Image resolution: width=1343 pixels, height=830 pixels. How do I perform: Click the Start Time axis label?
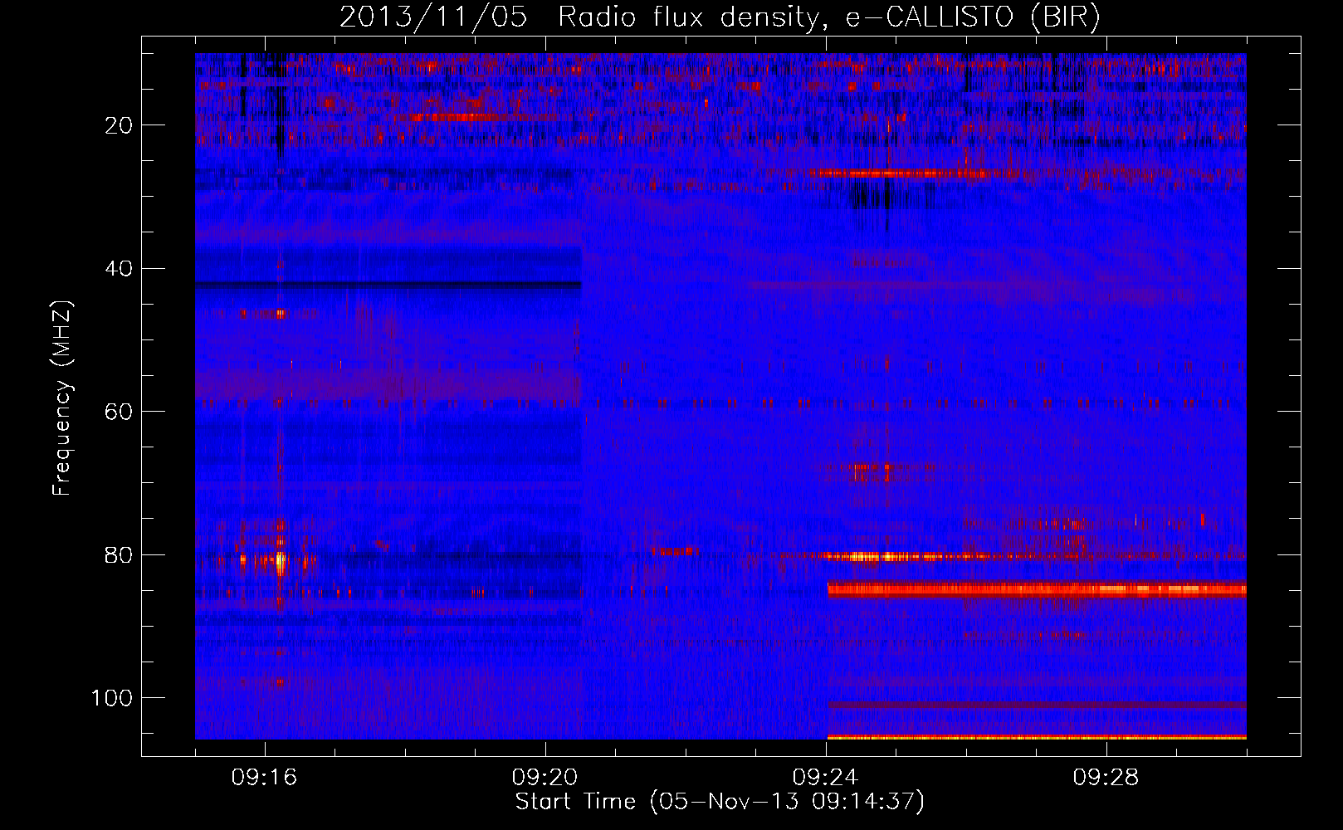[720, 802]
